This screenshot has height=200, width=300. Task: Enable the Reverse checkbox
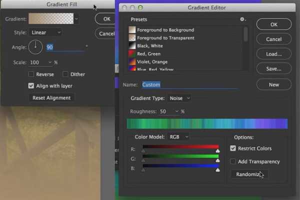pyautogui.click(x=31, y=74)
